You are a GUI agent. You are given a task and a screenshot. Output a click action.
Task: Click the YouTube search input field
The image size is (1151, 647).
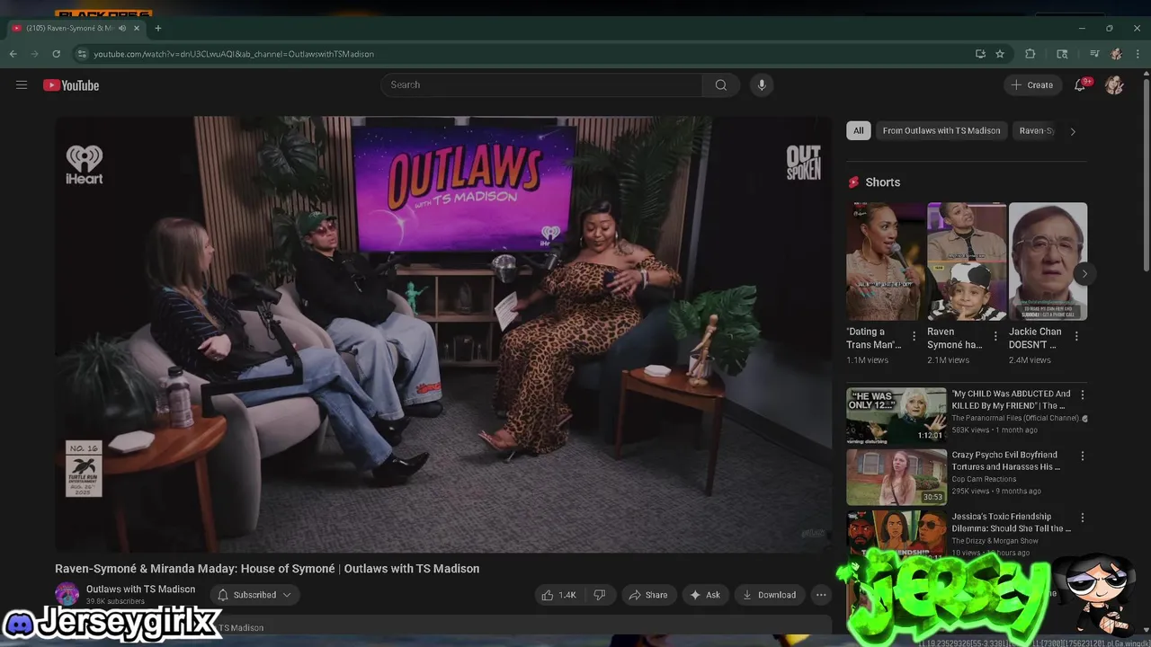pyautogui.click(x=541, y=84)
